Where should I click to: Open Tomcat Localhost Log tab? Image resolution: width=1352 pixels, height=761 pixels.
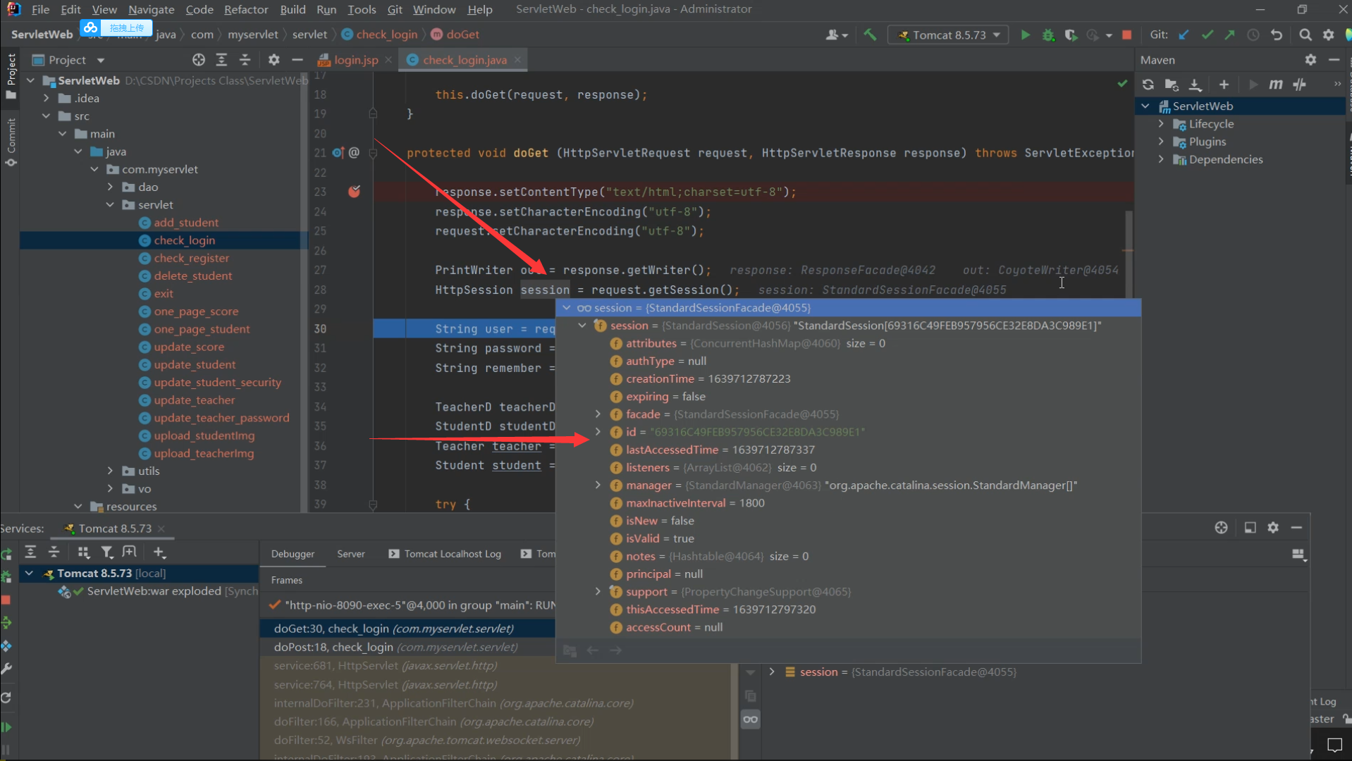[x=445, y=554]
